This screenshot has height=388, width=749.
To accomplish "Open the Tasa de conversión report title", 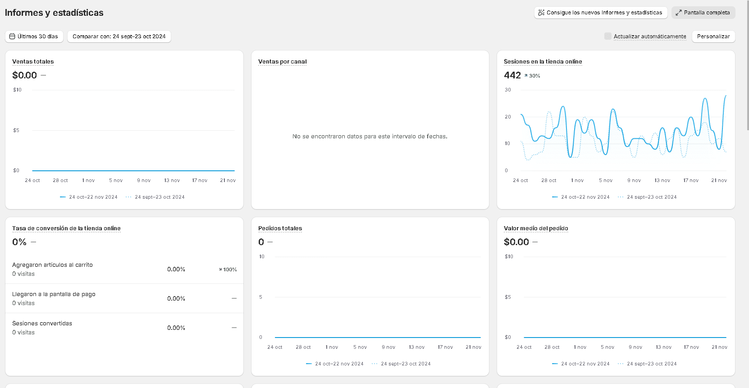I will (66, 228).
